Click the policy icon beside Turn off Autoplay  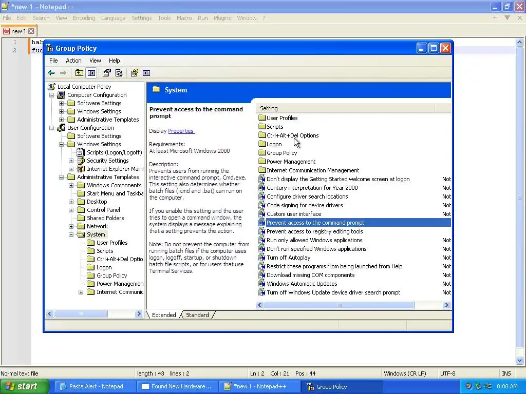tap(261, 258)
